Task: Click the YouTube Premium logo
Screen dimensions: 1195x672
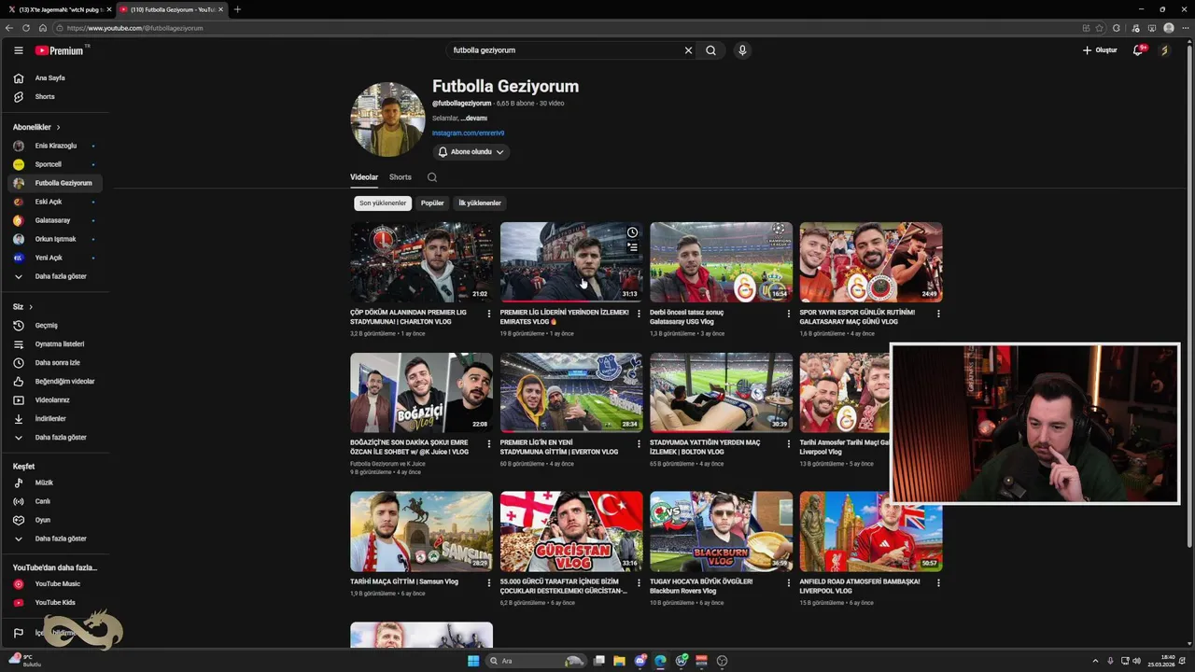Action: tap(62, 50)
